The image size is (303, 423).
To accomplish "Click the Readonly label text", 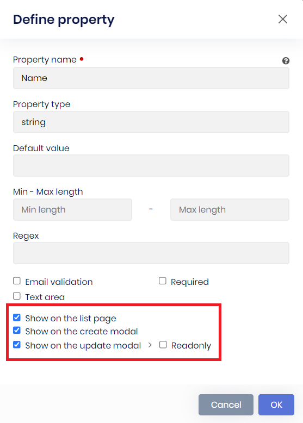I will pyautogui.click(x=191, y=346).
